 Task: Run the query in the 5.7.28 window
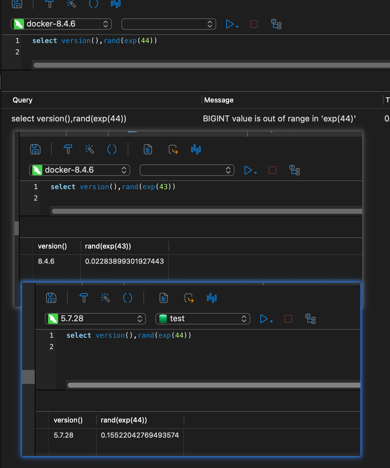[264, 319]
